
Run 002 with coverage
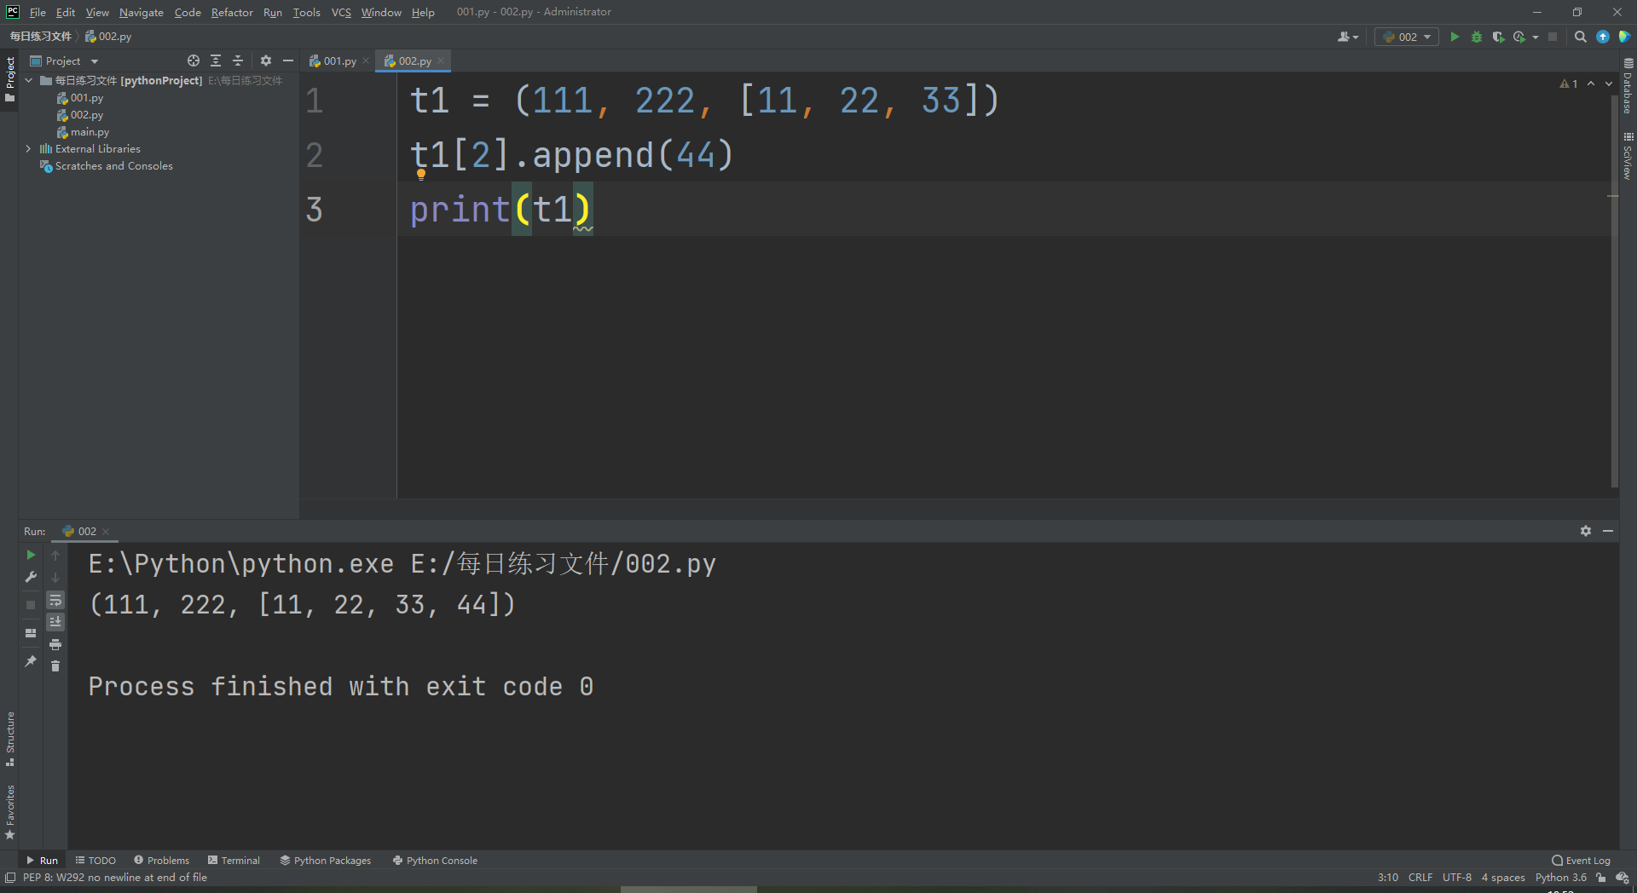coord(1498,37)
